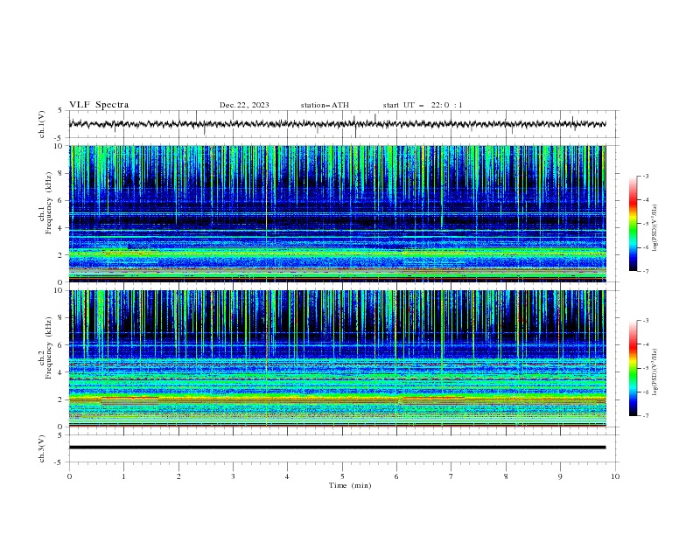The width and height of the screenshot is (693, 535).
Task: Click the "-7" label on ch.2 color bar
Action: [x=645, y=416]
